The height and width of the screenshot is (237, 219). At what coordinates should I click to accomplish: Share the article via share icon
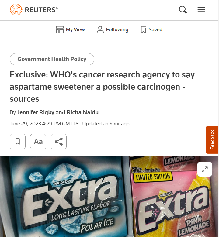(59, 142)
